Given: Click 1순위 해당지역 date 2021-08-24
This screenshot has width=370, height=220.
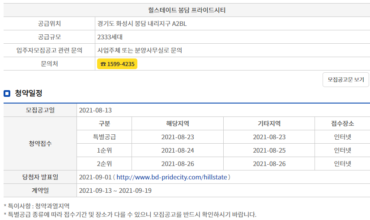Looking at the screenshot, I should coord(178,150).
